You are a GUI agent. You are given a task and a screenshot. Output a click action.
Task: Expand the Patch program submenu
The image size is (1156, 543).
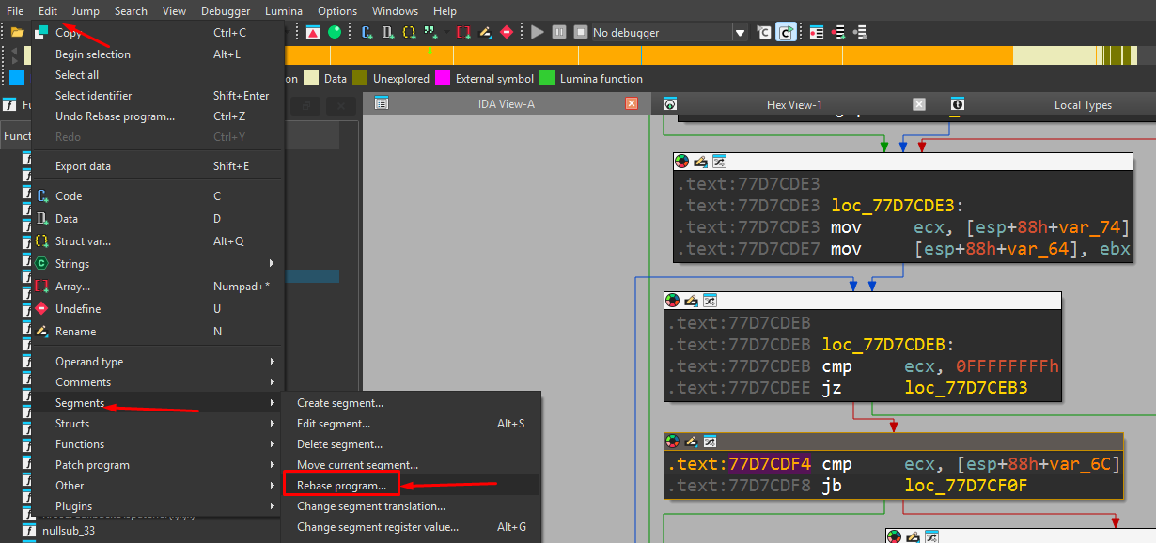(158, 465)
